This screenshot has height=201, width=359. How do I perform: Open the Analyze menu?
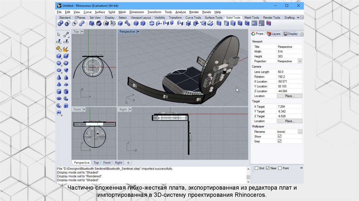181,12
